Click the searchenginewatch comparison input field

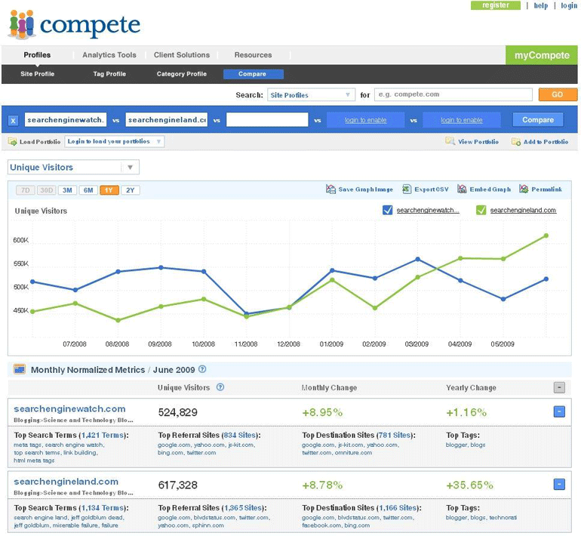[x=66, y=120]
